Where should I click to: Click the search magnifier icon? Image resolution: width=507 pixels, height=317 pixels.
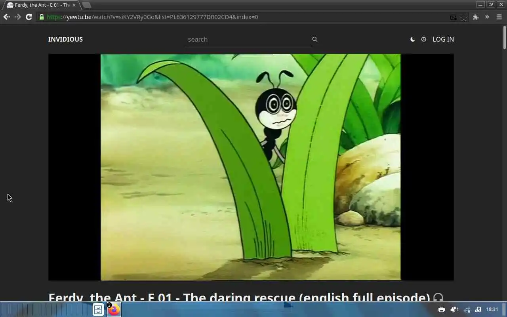pyautogui.click(x=314, y=39)
